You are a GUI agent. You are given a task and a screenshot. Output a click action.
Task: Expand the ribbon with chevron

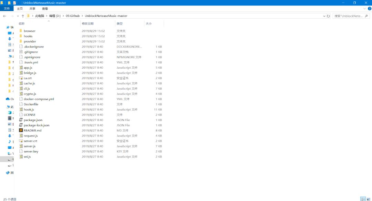[x=365, y=9]
